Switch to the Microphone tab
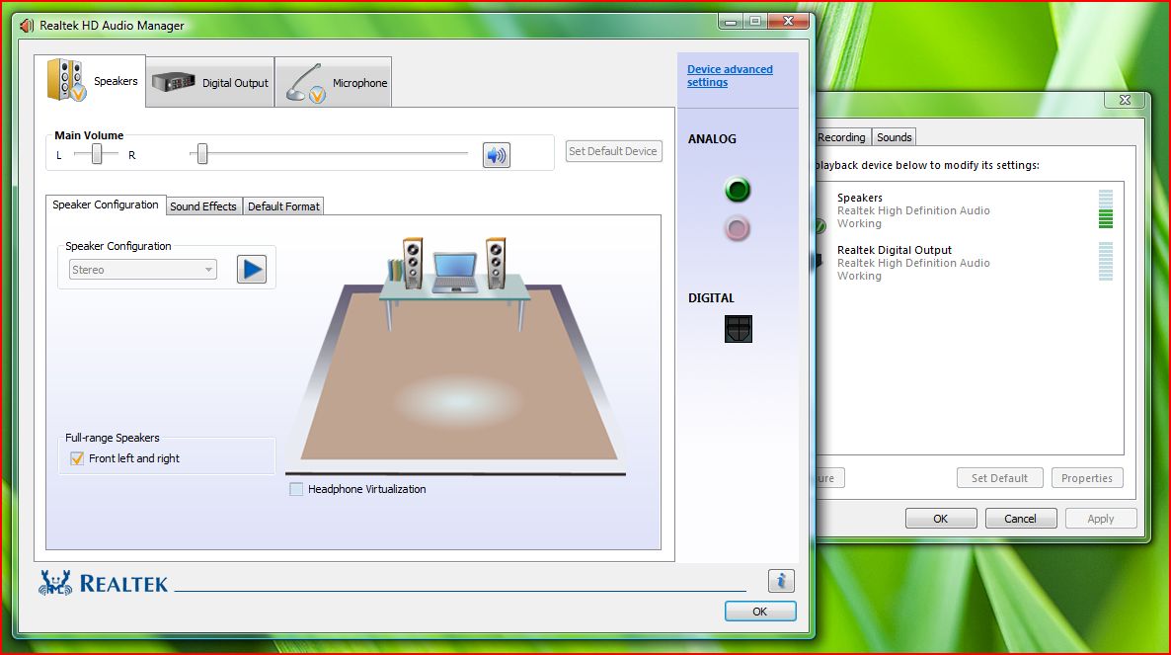 point(333,83)
